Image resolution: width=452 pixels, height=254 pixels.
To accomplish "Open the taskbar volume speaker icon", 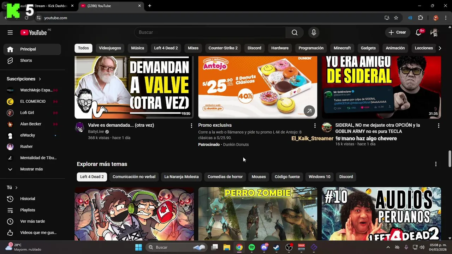I will 422,247.
